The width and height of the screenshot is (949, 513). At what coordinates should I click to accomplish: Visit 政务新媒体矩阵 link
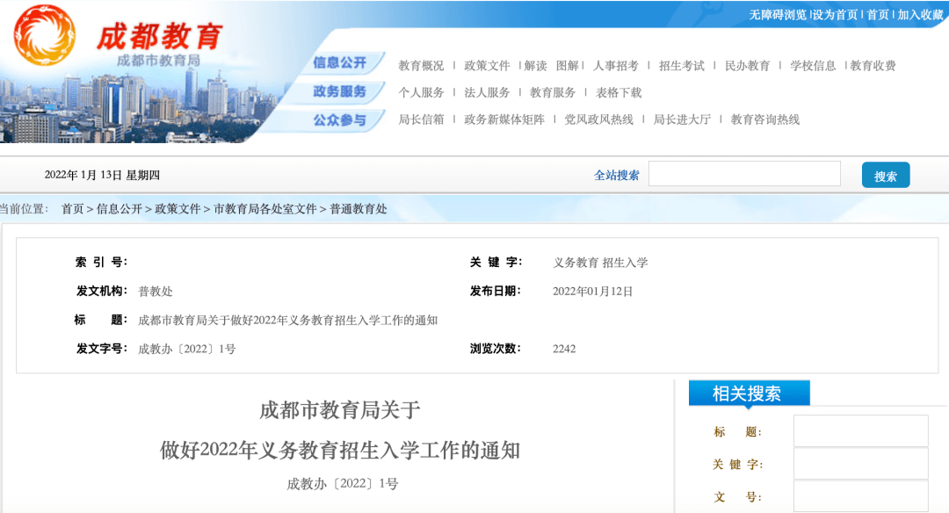[x=504, y=119]
